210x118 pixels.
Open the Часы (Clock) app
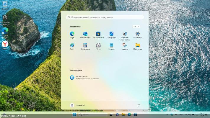pyautogui.click(x=98, y=46)
